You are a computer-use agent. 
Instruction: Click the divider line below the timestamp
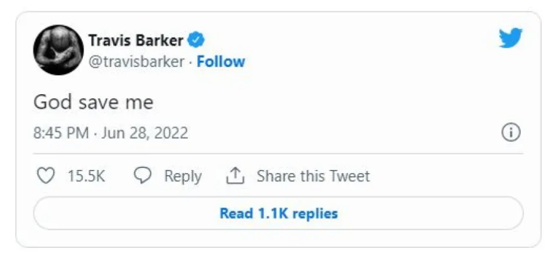tap(278, 154)
